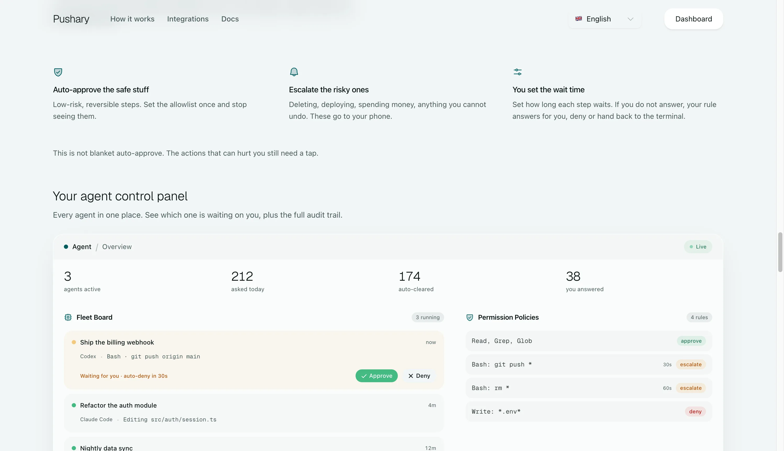The image size is (784, 451).
Task: Open the How it works nav link
Action: [x=132, y=19]
